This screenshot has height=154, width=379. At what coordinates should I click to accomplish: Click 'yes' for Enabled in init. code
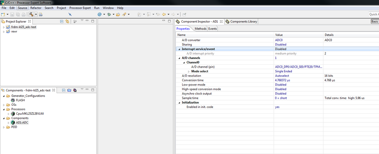(x=277, y=107)
